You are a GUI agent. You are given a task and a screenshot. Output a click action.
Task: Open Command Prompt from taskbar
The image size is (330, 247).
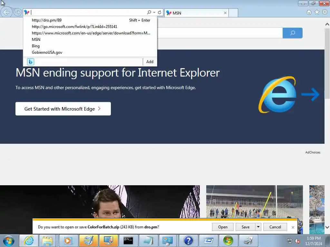point(128,241)
